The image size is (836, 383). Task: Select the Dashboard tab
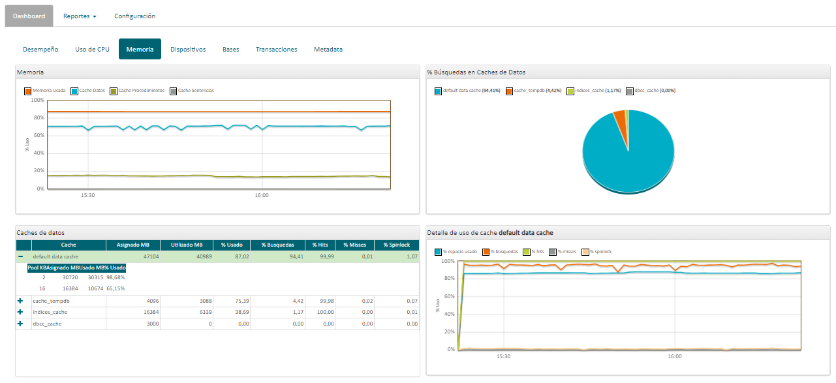tap(29, 16)
